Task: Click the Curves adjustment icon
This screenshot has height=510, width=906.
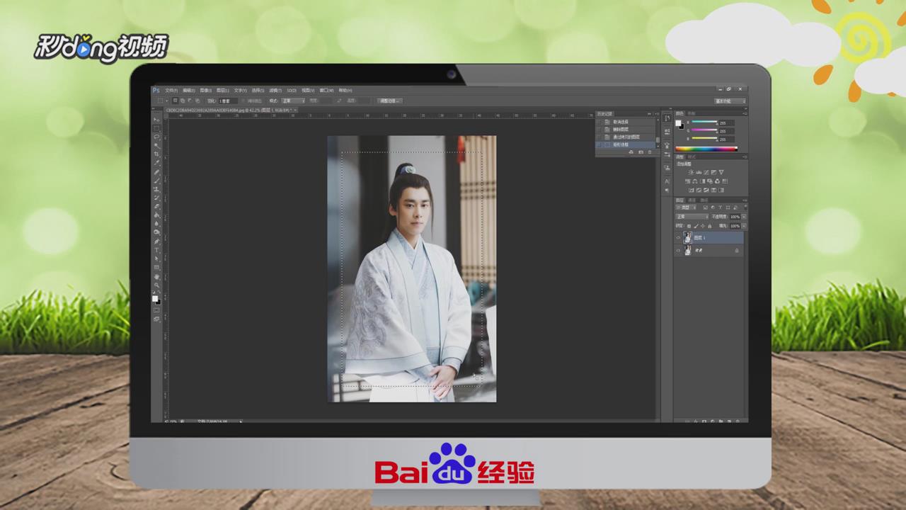Action: [706, 172]
